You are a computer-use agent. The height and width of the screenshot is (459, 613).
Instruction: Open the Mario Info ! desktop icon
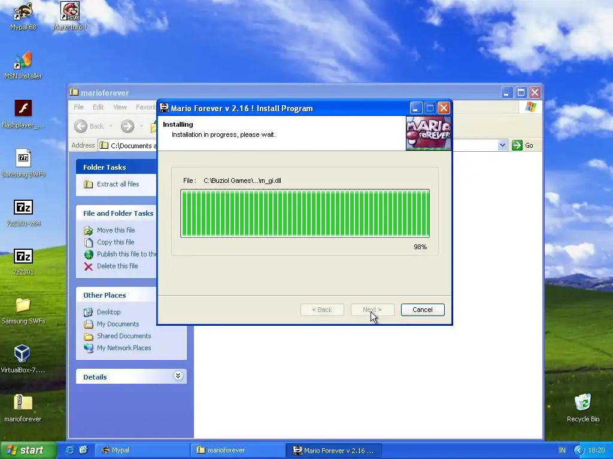click(x=69, y=16)
